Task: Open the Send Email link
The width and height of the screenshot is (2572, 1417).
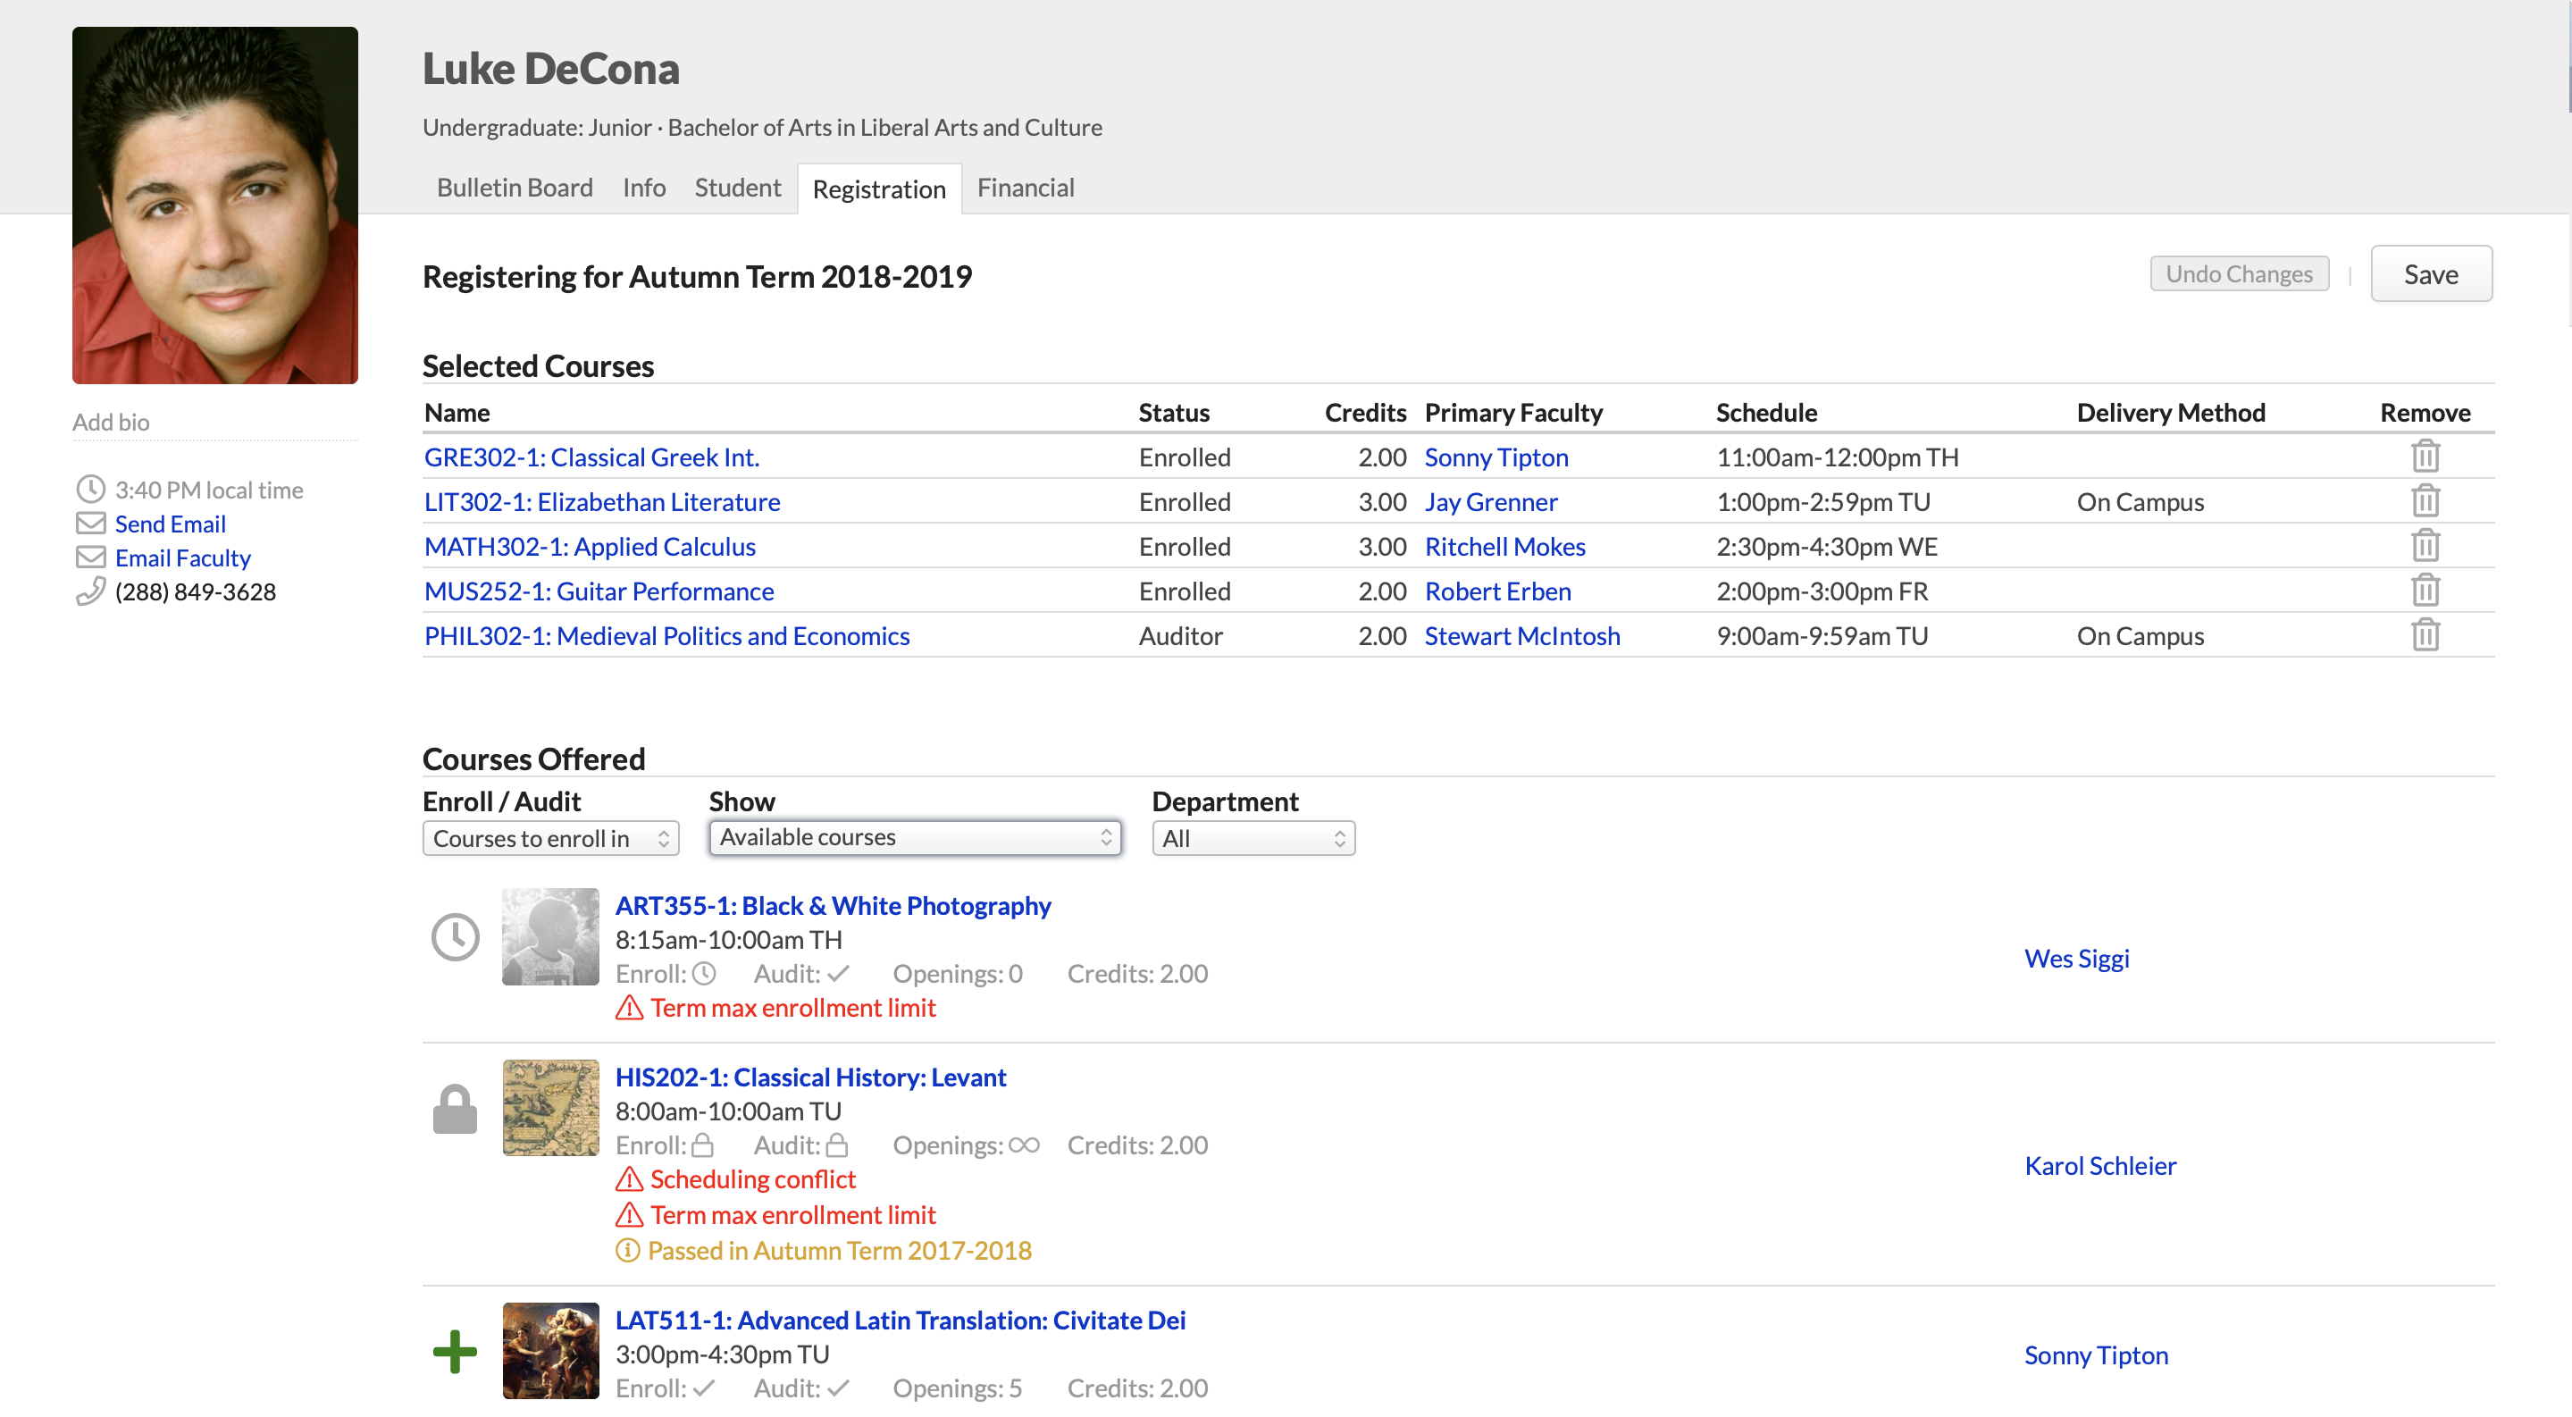Action: point(170,524)
